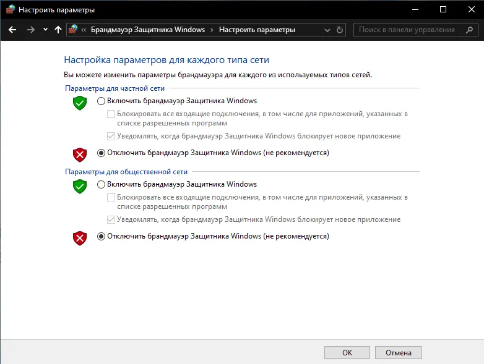Expand the breadcrumb double-chevron in address bar
The image size is (484, 364).
tap(84, 30)
